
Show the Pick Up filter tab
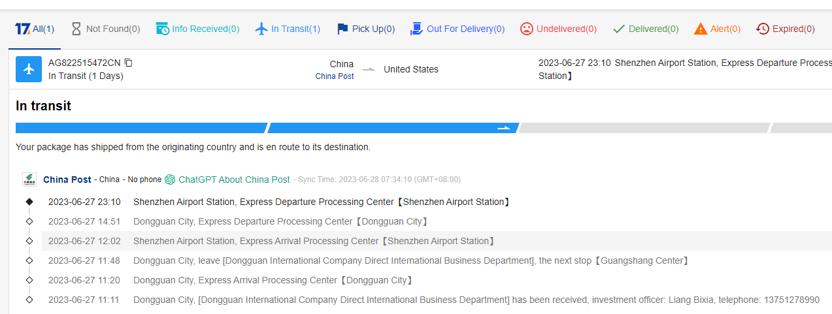[x=365, y=29]
